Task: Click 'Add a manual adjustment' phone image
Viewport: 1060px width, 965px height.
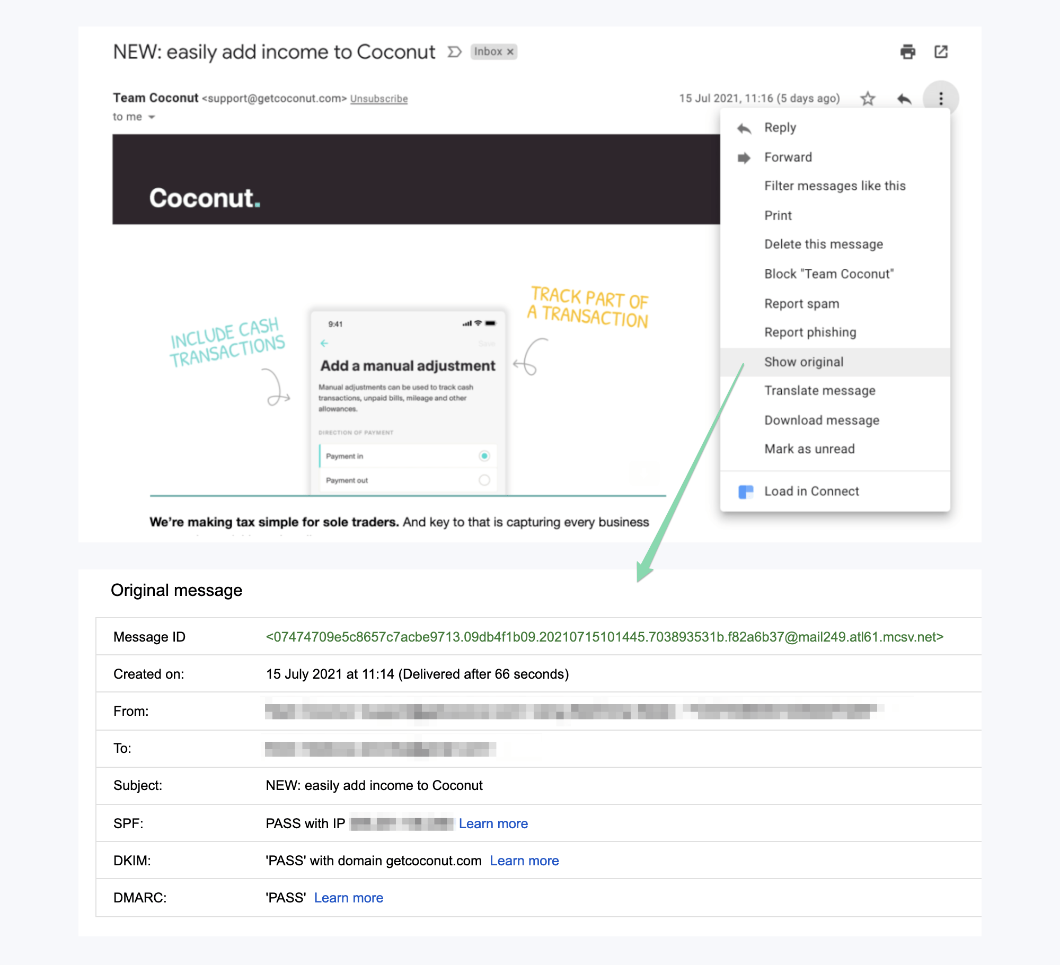Action: point(408,402)
